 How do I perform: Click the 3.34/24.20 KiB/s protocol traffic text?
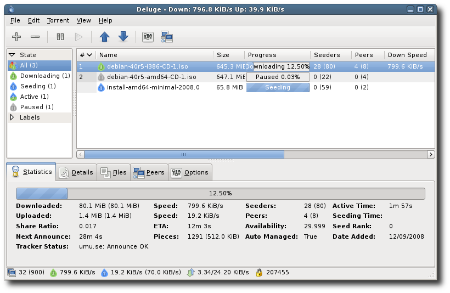pyautogui.click(x=223, y=272)
